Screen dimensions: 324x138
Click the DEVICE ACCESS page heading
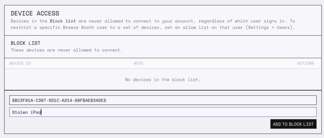point(35,13)
